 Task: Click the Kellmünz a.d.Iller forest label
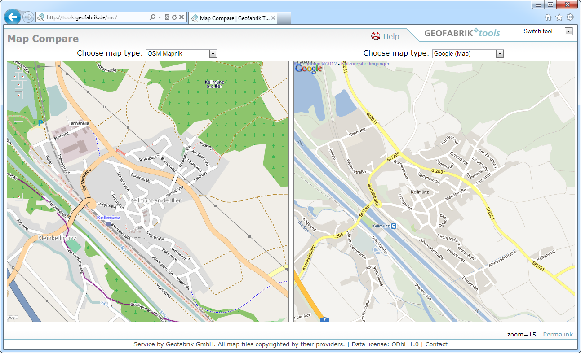[x=214, y=84]
